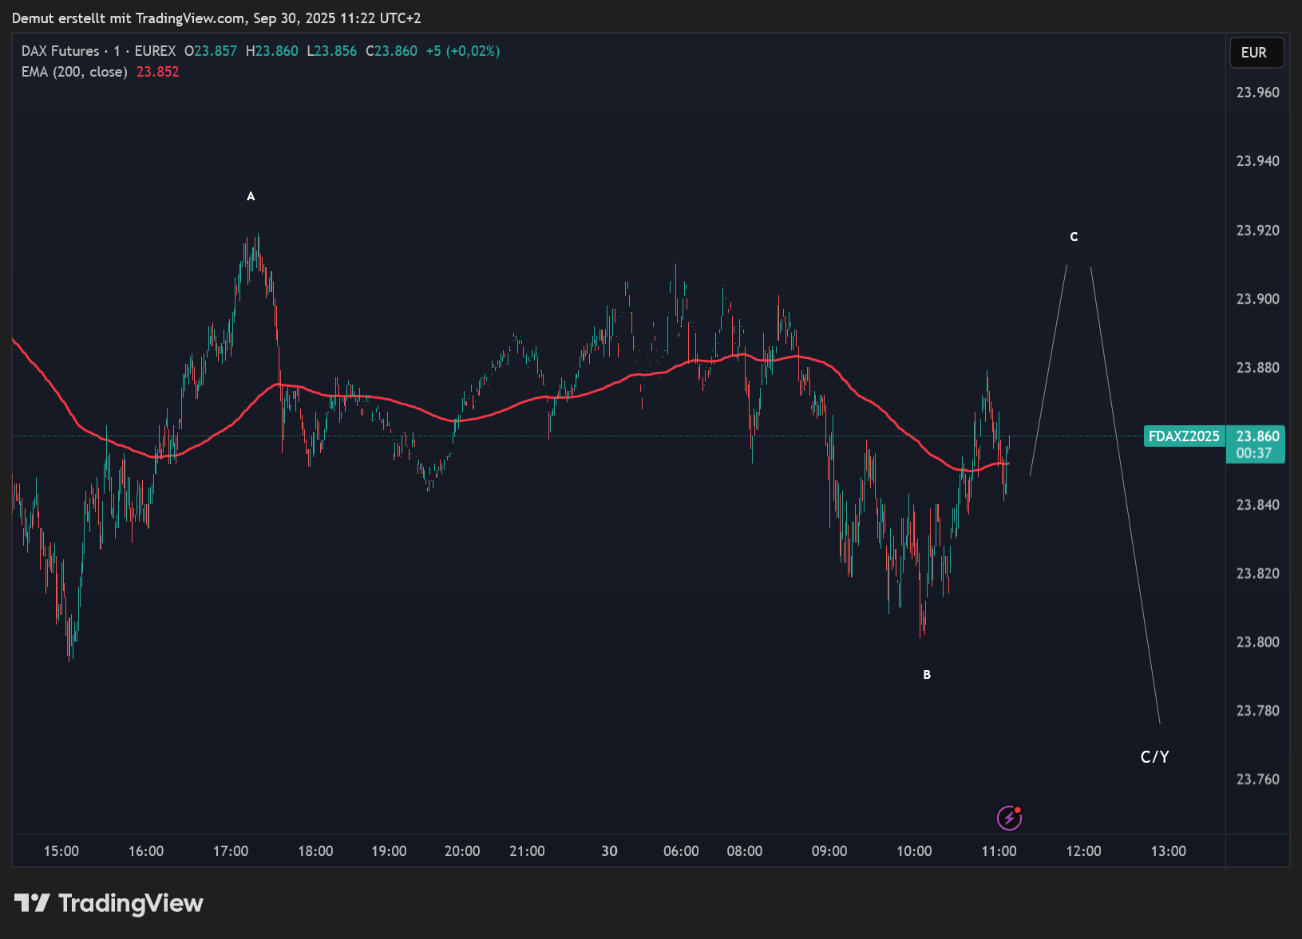Viewport: 1302px width, 939px height.
Task: Click the TradingView logo at bottom left
Action: coord(109,903)
